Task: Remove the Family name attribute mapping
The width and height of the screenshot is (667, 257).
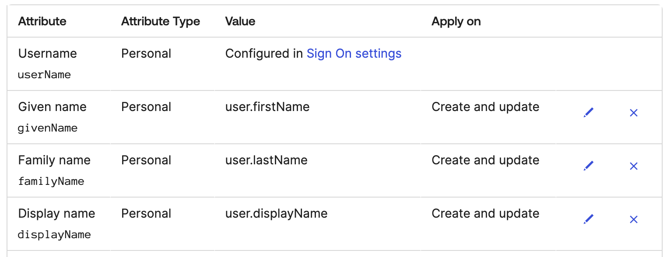Action: click(633, 166)
